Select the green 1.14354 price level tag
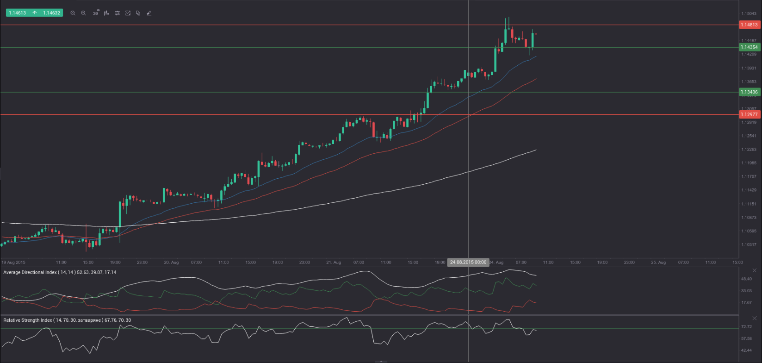Screen dimensions: 762x363 (749, 47)
